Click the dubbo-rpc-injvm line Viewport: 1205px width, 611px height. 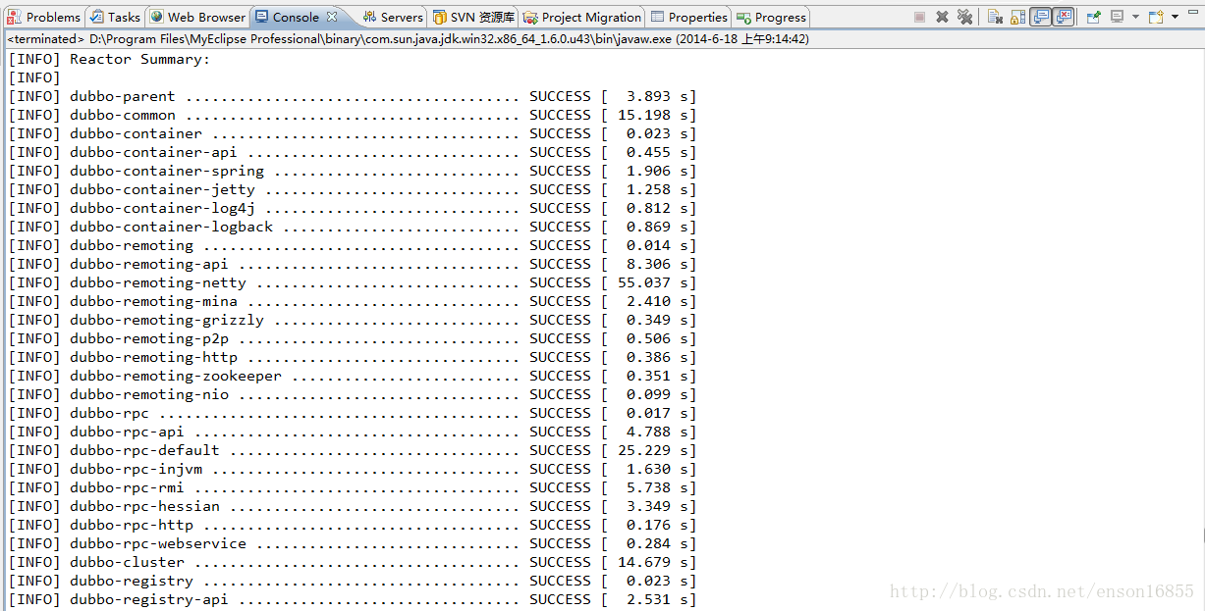click(353, 469)
